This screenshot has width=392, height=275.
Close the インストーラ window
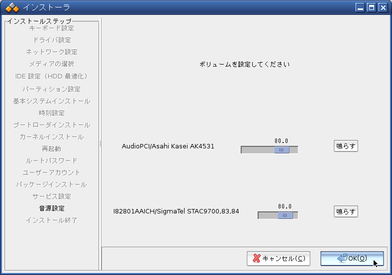[x=383, y=7]
